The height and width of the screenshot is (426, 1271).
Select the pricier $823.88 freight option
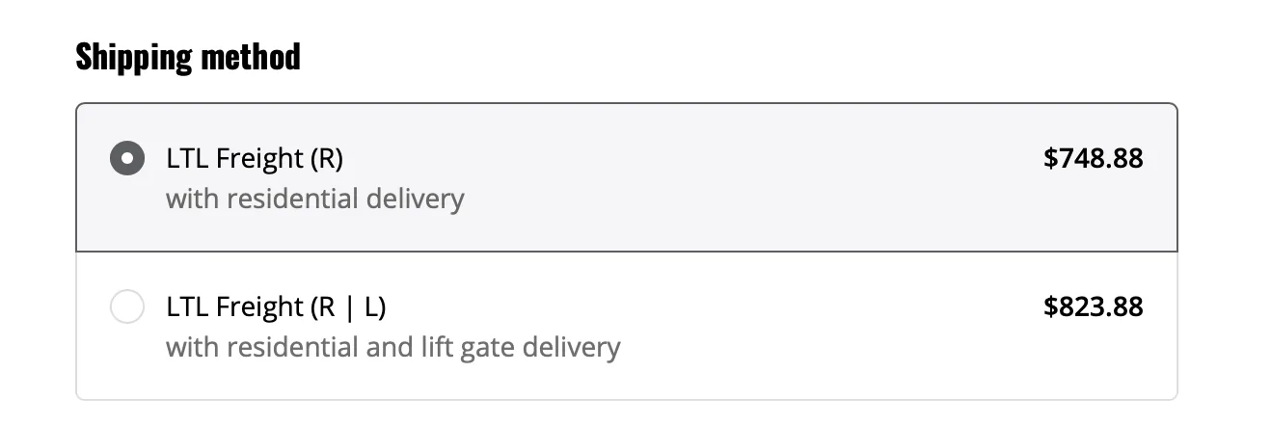(127, 307)
